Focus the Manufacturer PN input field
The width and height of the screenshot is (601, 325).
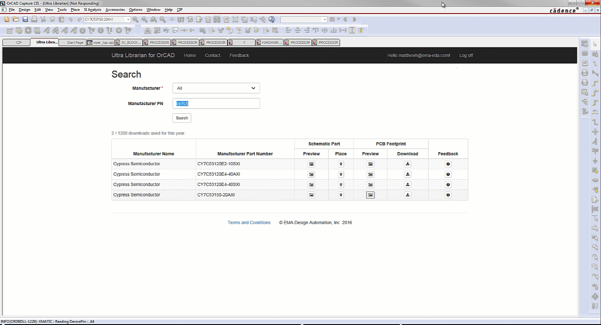coord(216,103)
